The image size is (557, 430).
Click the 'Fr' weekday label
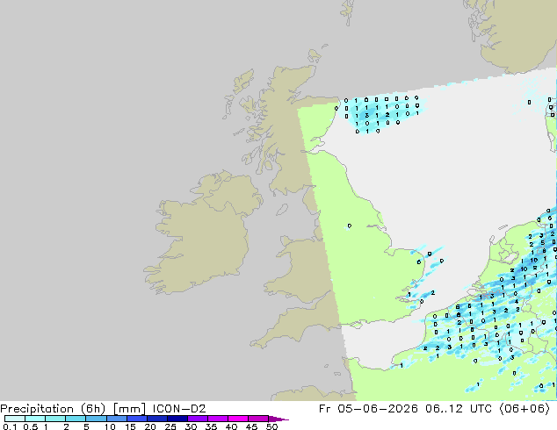pos(324,409)
